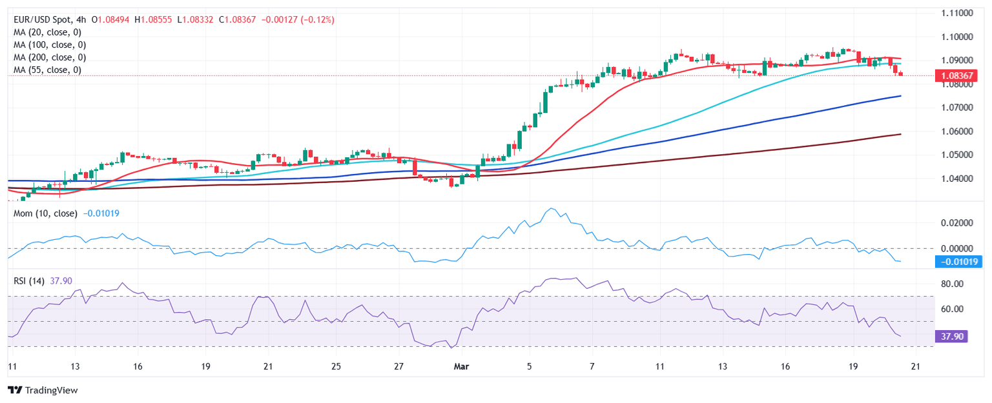Screen dimensions: 992x403
Task: Click the MA (20, close, 0) legend
Action: pos(50,32)
